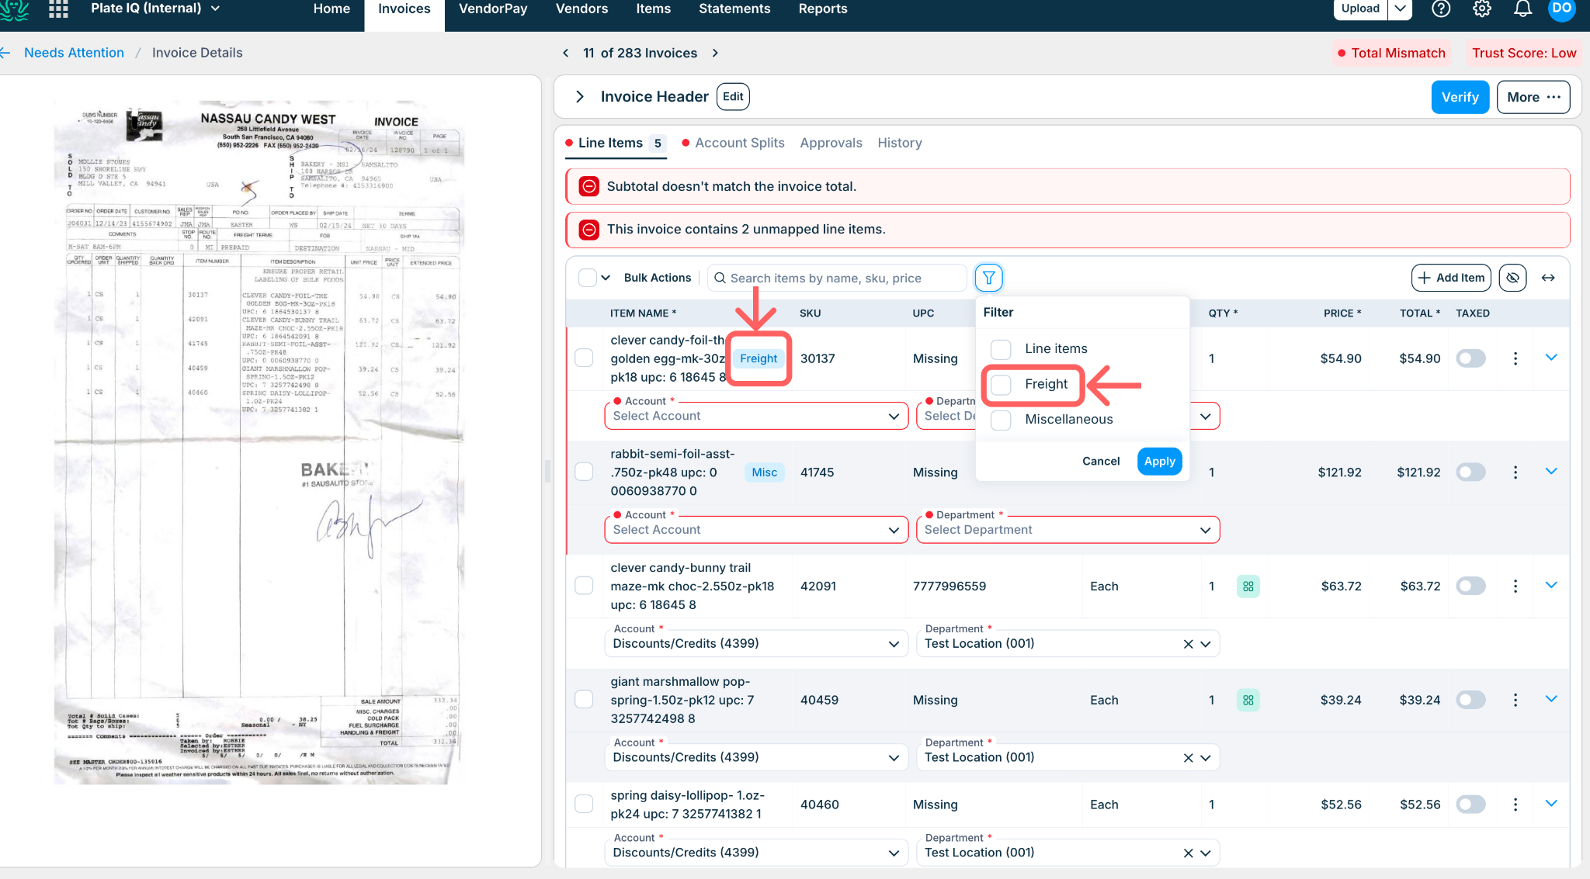Switch to the Approvals tab
Image resolution: width=1590 pixels, height=879 pixels.
click(x=831, y=143)
